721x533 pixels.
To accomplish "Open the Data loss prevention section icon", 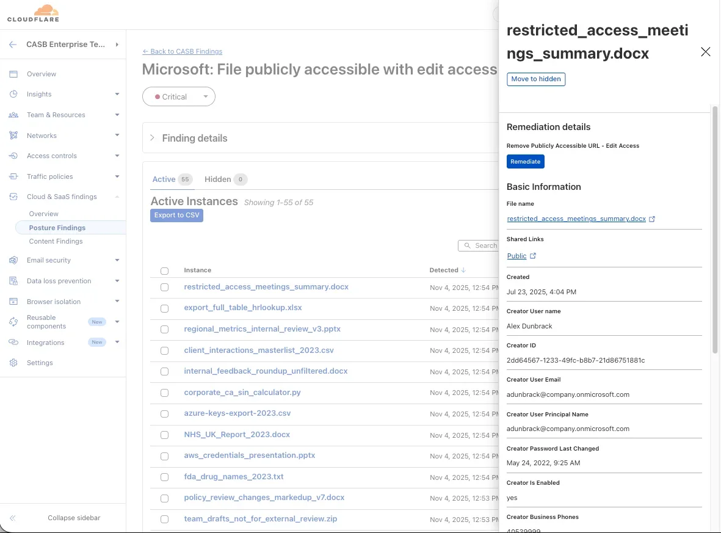I will (13, 281).
